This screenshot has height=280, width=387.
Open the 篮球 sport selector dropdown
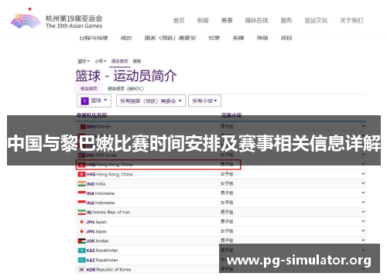pyautogui.click(x=94, y=101)
